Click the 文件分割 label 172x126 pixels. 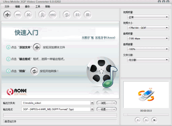click(x=128, y=55)
